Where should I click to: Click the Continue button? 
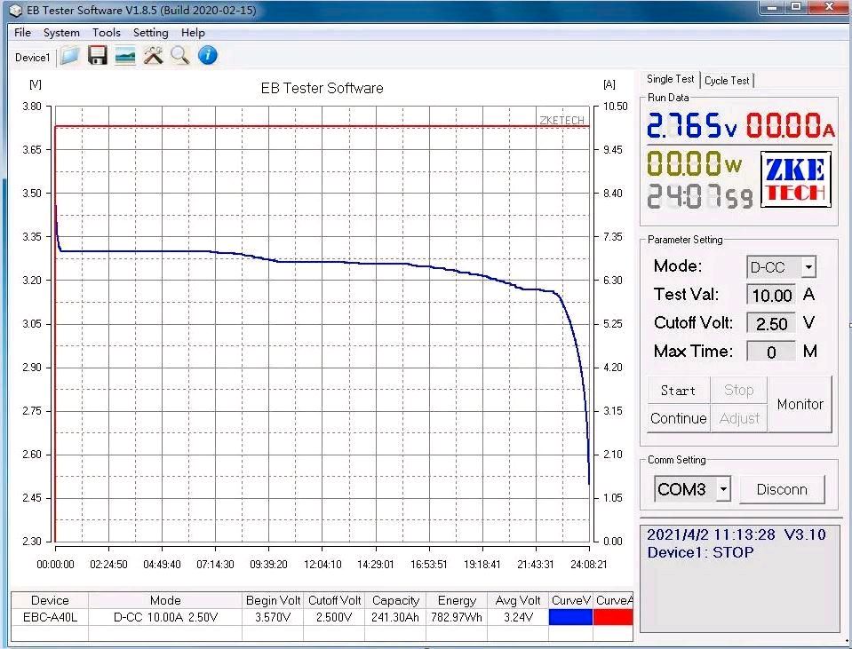tap(679, 418)
